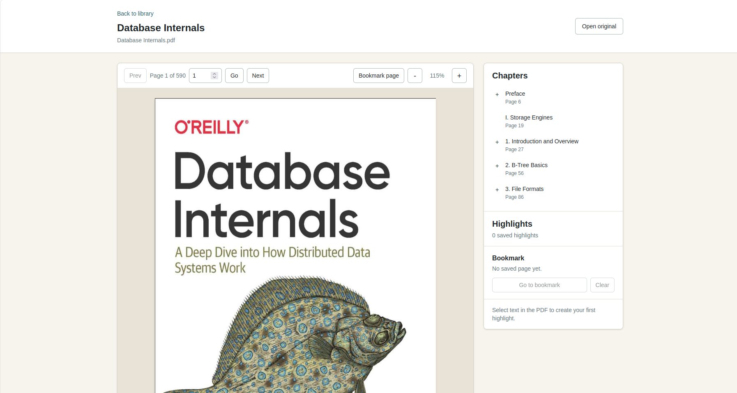
Task: Click the Go to bookmark button
Action: (539, 285)
